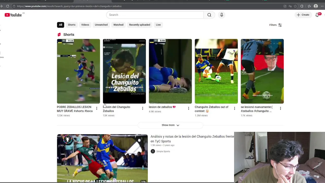The height and width of the screenshot is (183, 325).
Task: Click the Shorts section heading
Action: [x=69, y=35]
